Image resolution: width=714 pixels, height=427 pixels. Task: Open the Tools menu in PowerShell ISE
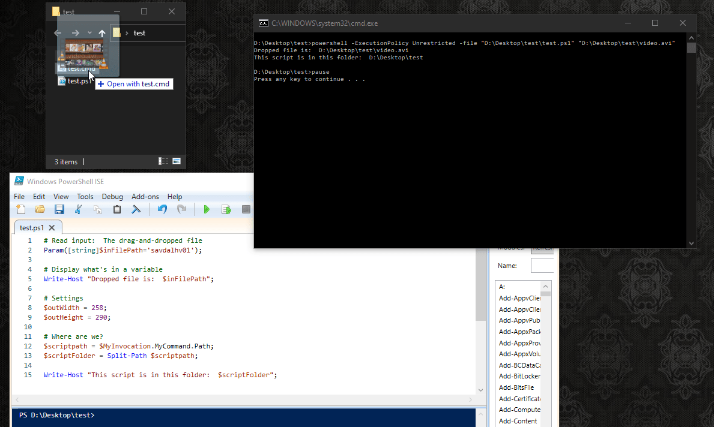[85, 197]
